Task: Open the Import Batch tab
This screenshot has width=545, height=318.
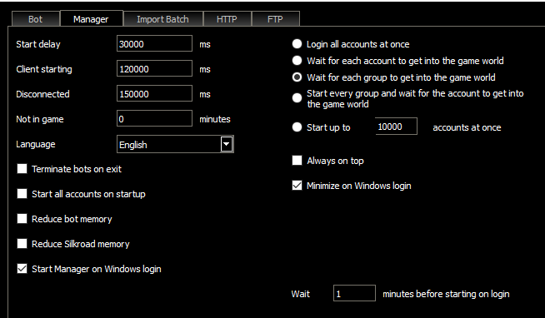Action: [x=162, y=19]
